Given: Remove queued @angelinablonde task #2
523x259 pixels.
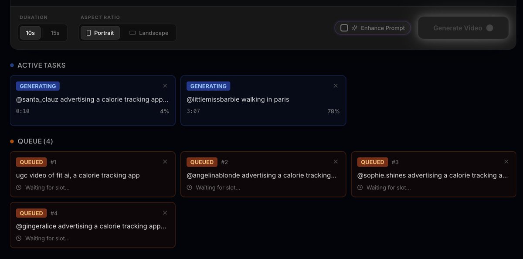Looking at the screenshot, I should coord(336,162).
